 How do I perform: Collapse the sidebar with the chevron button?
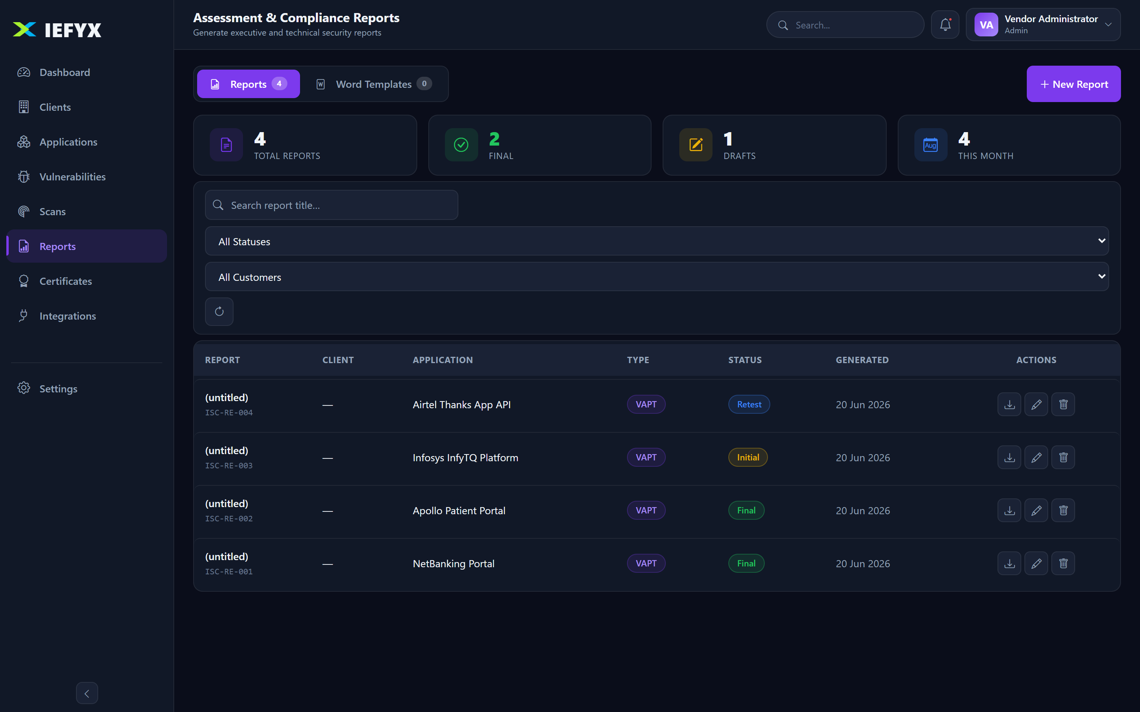click(87, 693)
